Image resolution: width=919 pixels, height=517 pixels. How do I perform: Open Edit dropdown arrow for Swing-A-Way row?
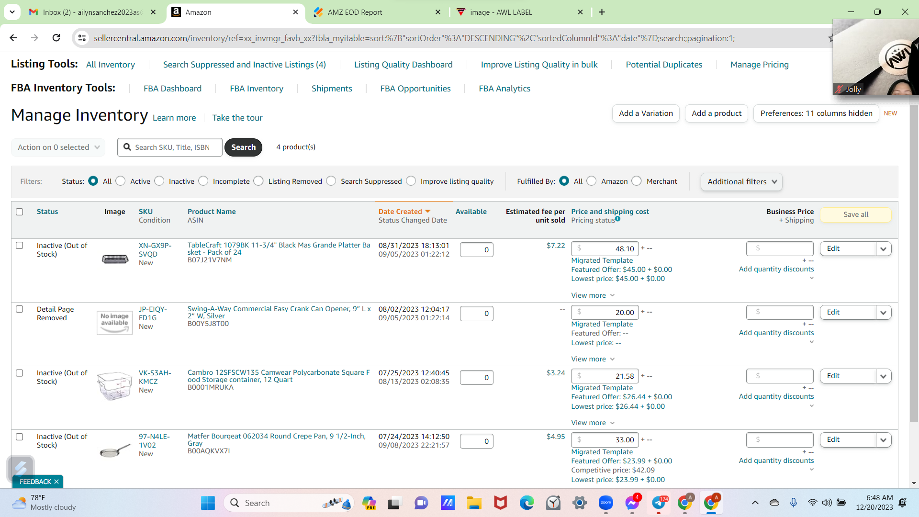[884, 313]
